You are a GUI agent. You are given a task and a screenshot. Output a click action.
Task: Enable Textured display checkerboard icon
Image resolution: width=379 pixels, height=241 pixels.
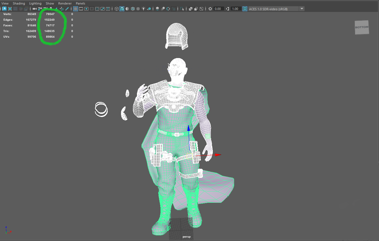pos(138,9)
